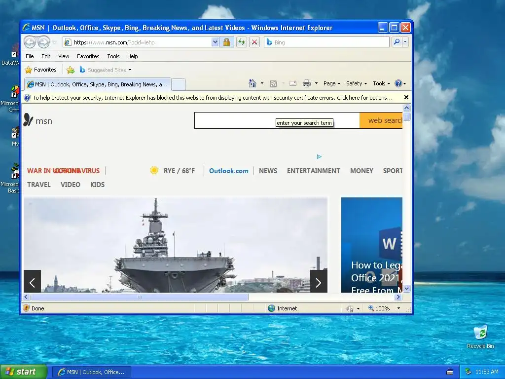505x379 pixels.
Task: Click the search magnifier button
Action: [x=397, y=42]
